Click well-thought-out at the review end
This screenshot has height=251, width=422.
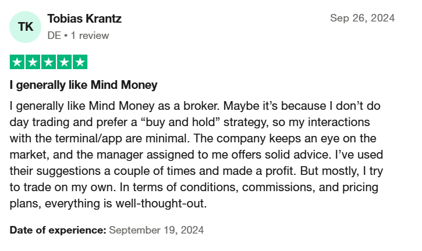click(x=161, y=203)
